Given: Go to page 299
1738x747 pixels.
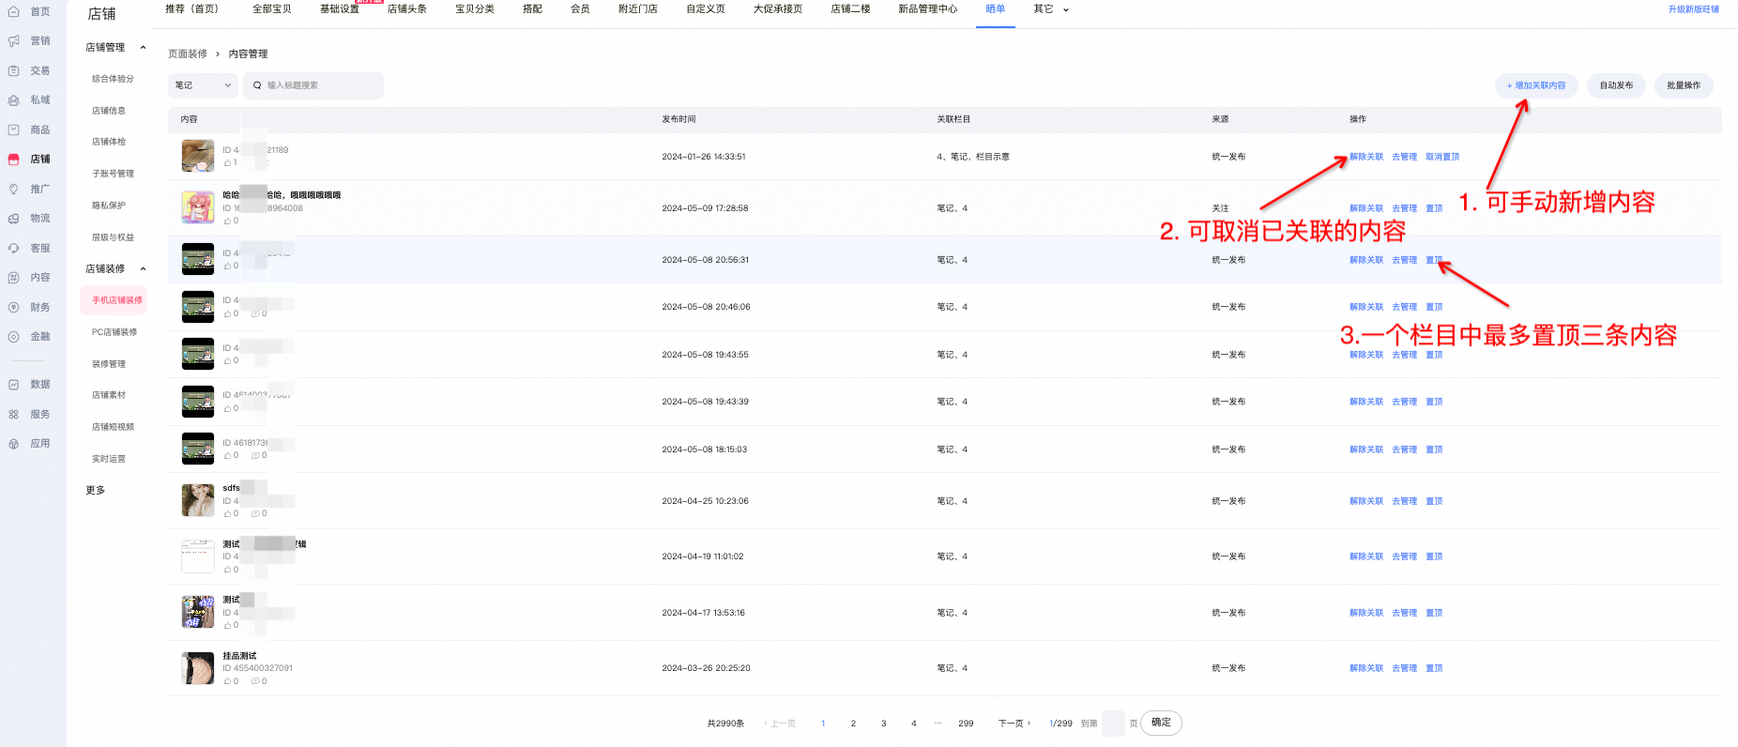Looking at the screenshot, I should point(966,724).
